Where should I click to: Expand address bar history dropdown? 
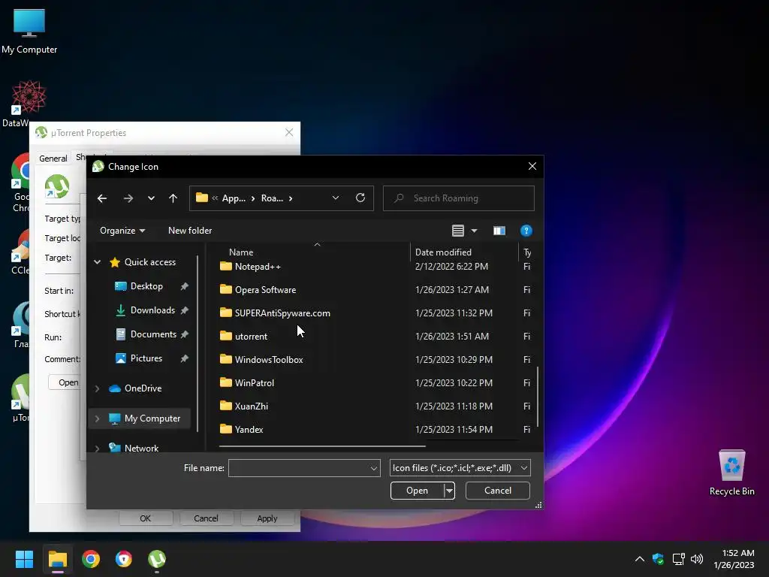[336, 198]
